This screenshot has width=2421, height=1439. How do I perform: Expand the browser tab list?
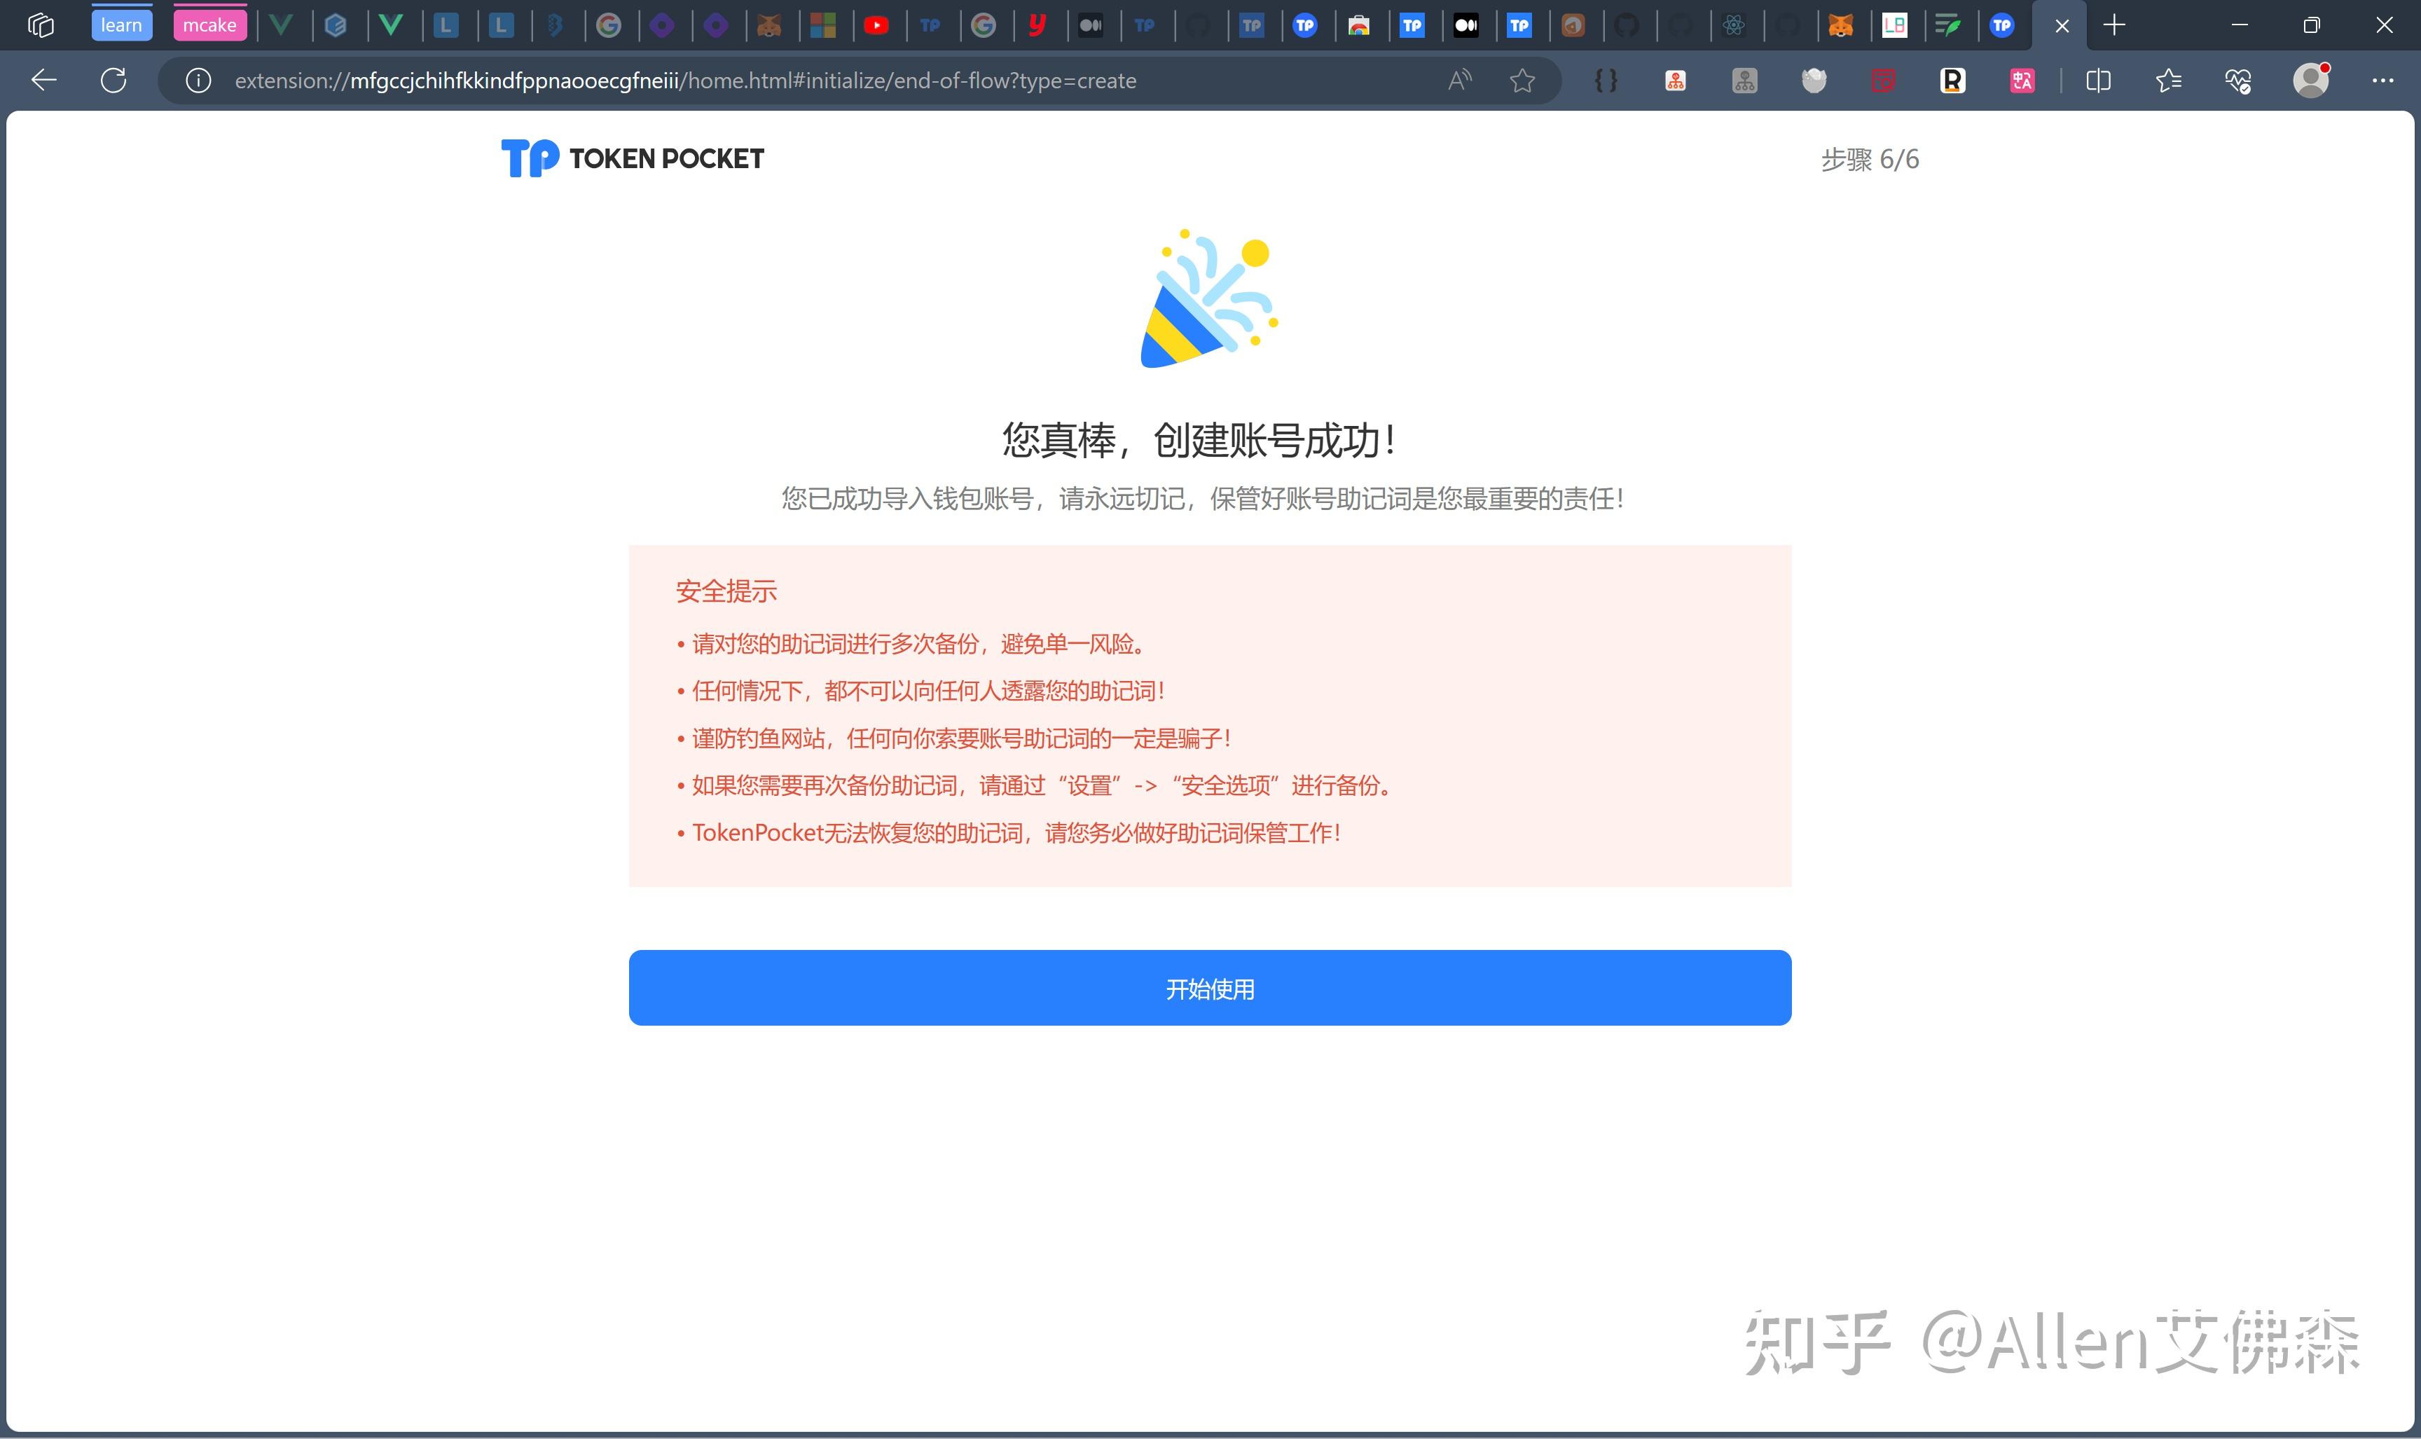(x=39, y=24)
